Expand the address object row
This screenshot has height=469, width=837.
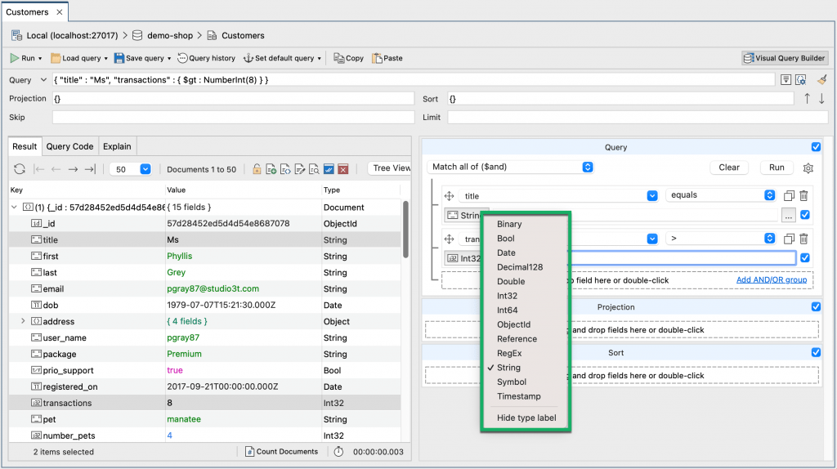pyautogui.click(x=23, y=321)
